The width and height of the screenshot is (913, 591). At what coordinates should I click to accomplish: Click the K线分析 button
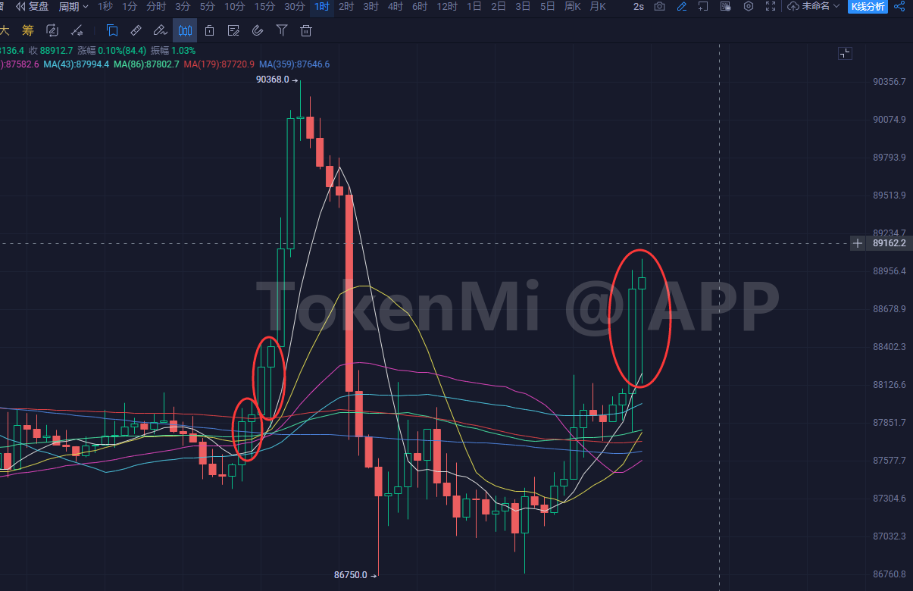[867, 7]
